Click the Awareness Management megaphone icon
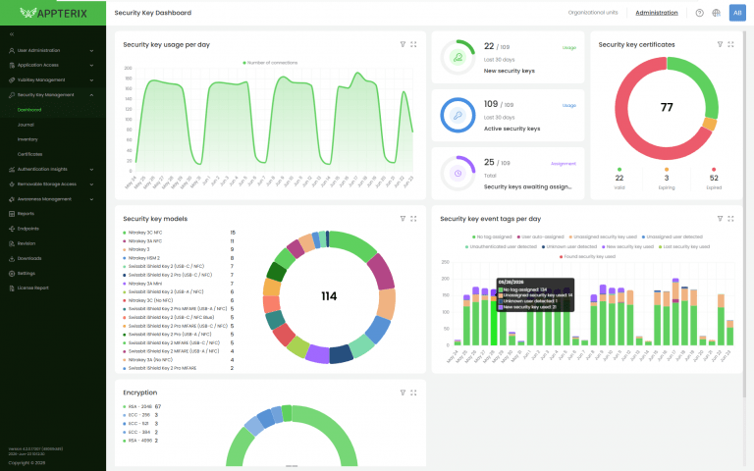 (x=12, y=199)
